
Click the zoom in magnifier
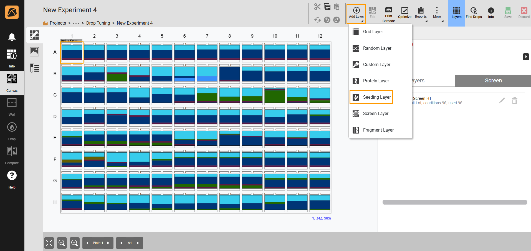point(75,243)
